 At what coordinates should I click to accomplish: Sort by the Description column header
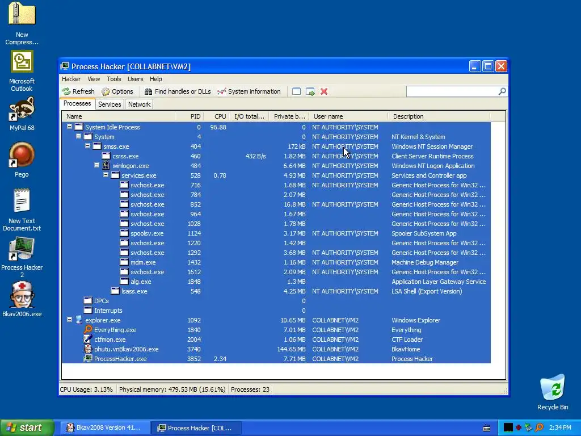pyautogui.click(x=439, y=116)
